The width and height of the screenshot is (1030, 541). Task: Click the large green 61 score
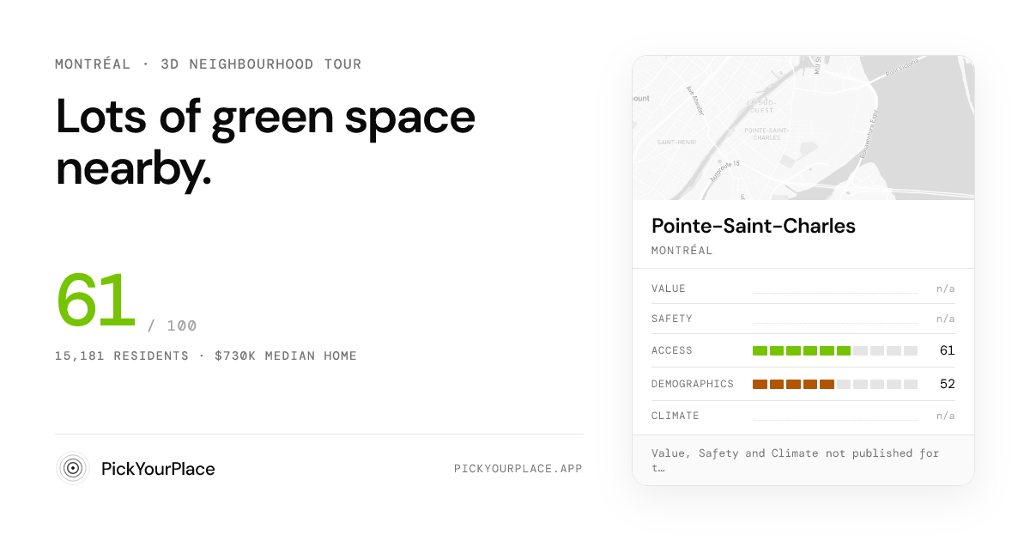(x=96, y=301)
